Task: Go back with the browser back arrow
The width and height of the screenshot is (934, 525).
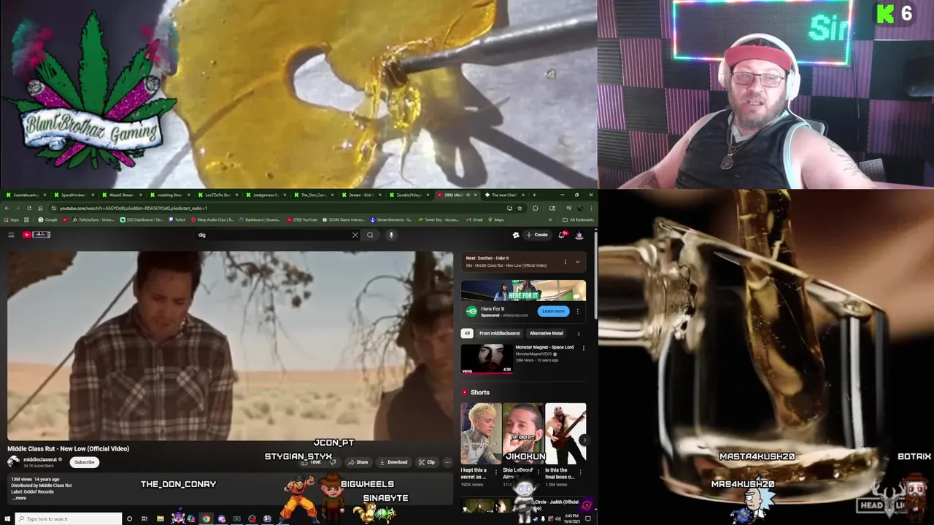Action: coord(7,208)
